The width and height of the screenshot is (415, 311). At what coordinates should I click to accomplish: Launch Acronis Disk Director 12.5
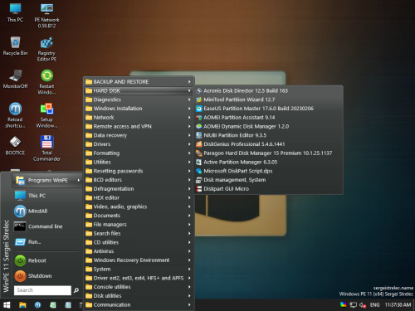point(268,90)
